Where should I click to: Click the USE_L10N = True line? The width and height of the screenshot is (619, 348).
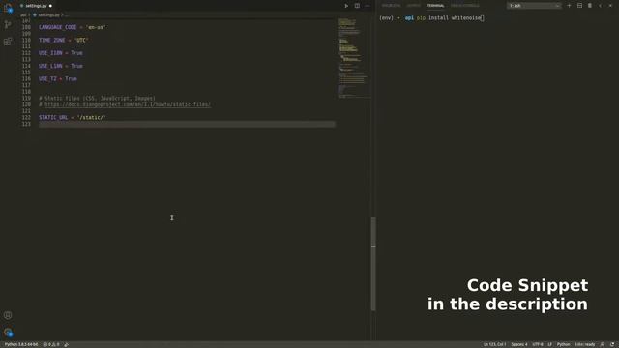click(x=61, y=66)
